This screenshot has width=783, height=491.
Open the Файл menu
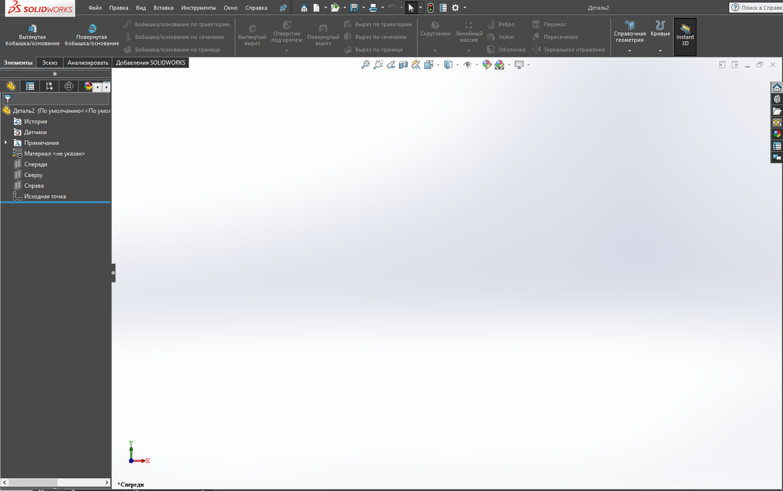pos(95,8)
